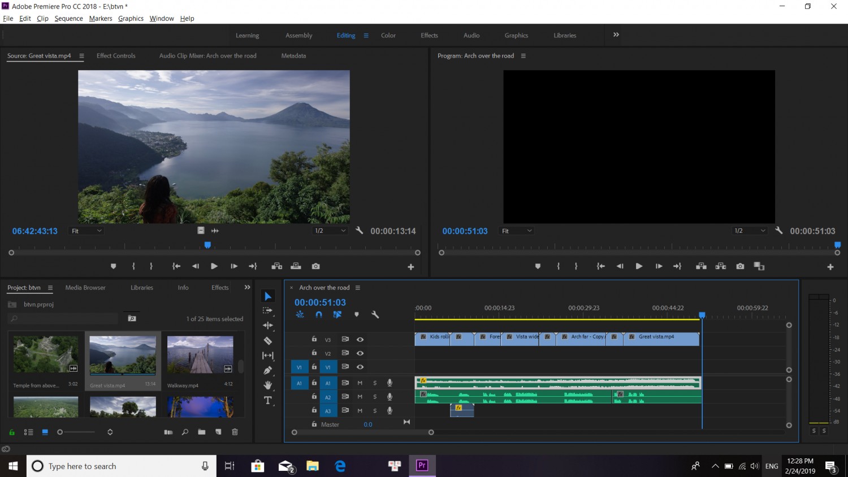Create a new bin in Project panel

coord(202,432)
